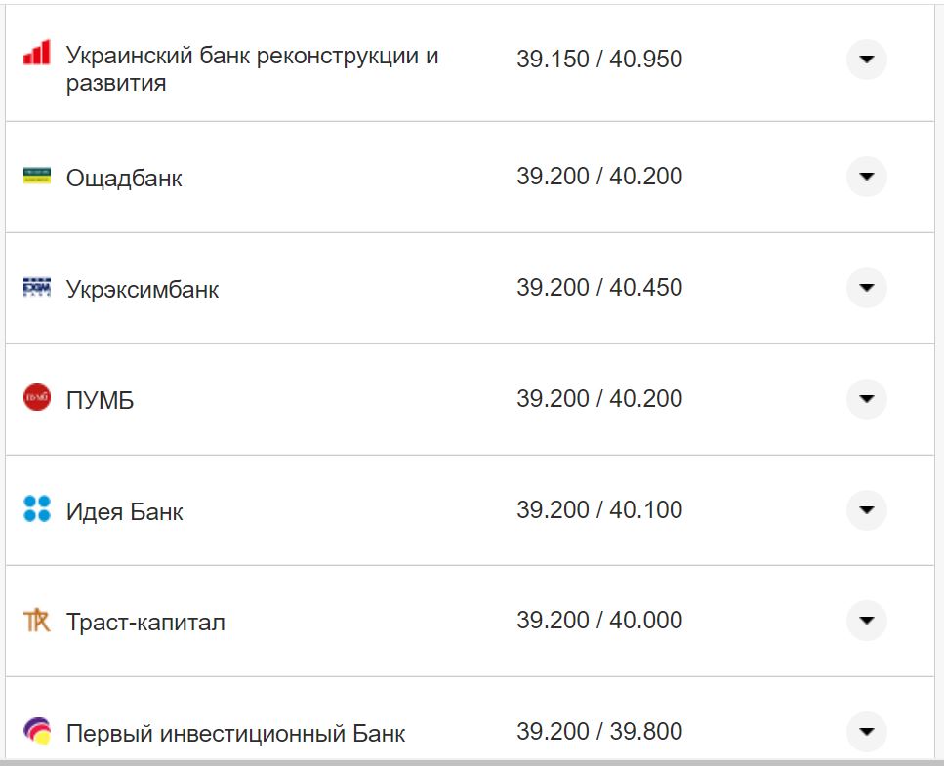
Task: Select the blue dots logo of Идея Банк
Action: click(x=37, y=509)
